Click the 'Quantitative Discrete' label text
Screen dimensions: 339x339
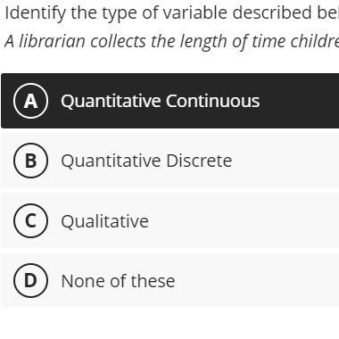(146, 161)
